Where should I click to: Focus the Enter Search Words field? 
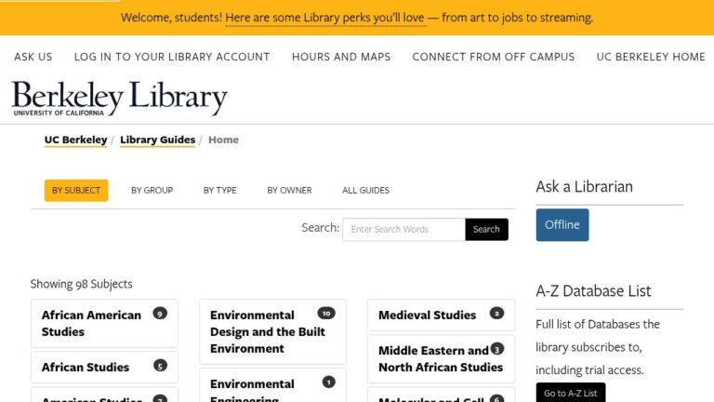[x=403, y=229]
